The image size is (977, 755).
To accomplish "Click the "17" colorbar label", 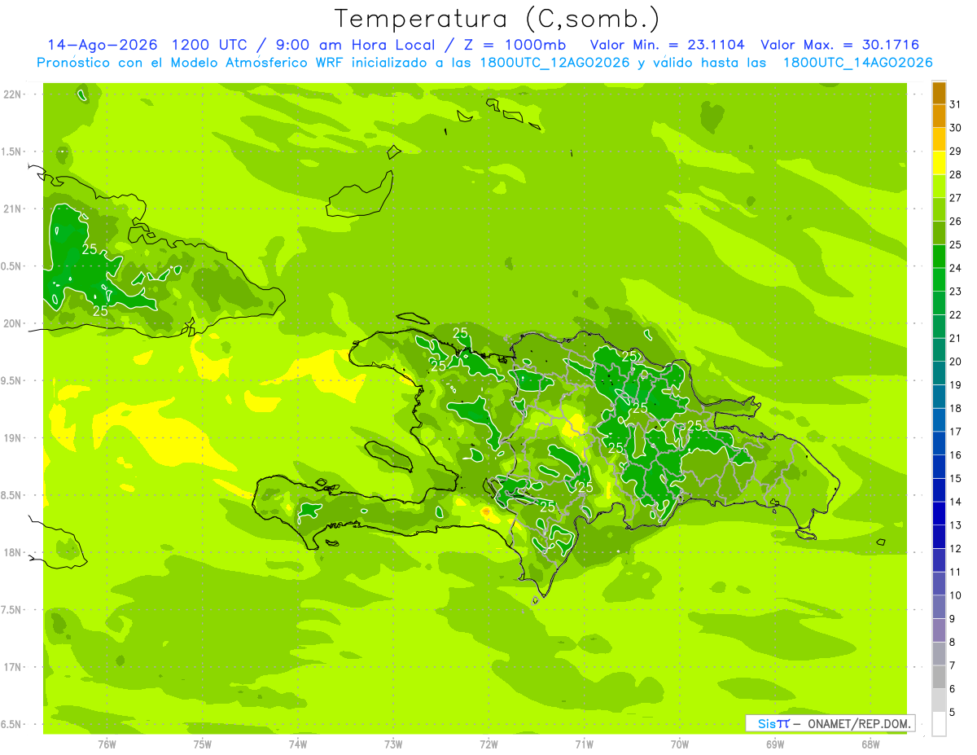I will 955,432.
